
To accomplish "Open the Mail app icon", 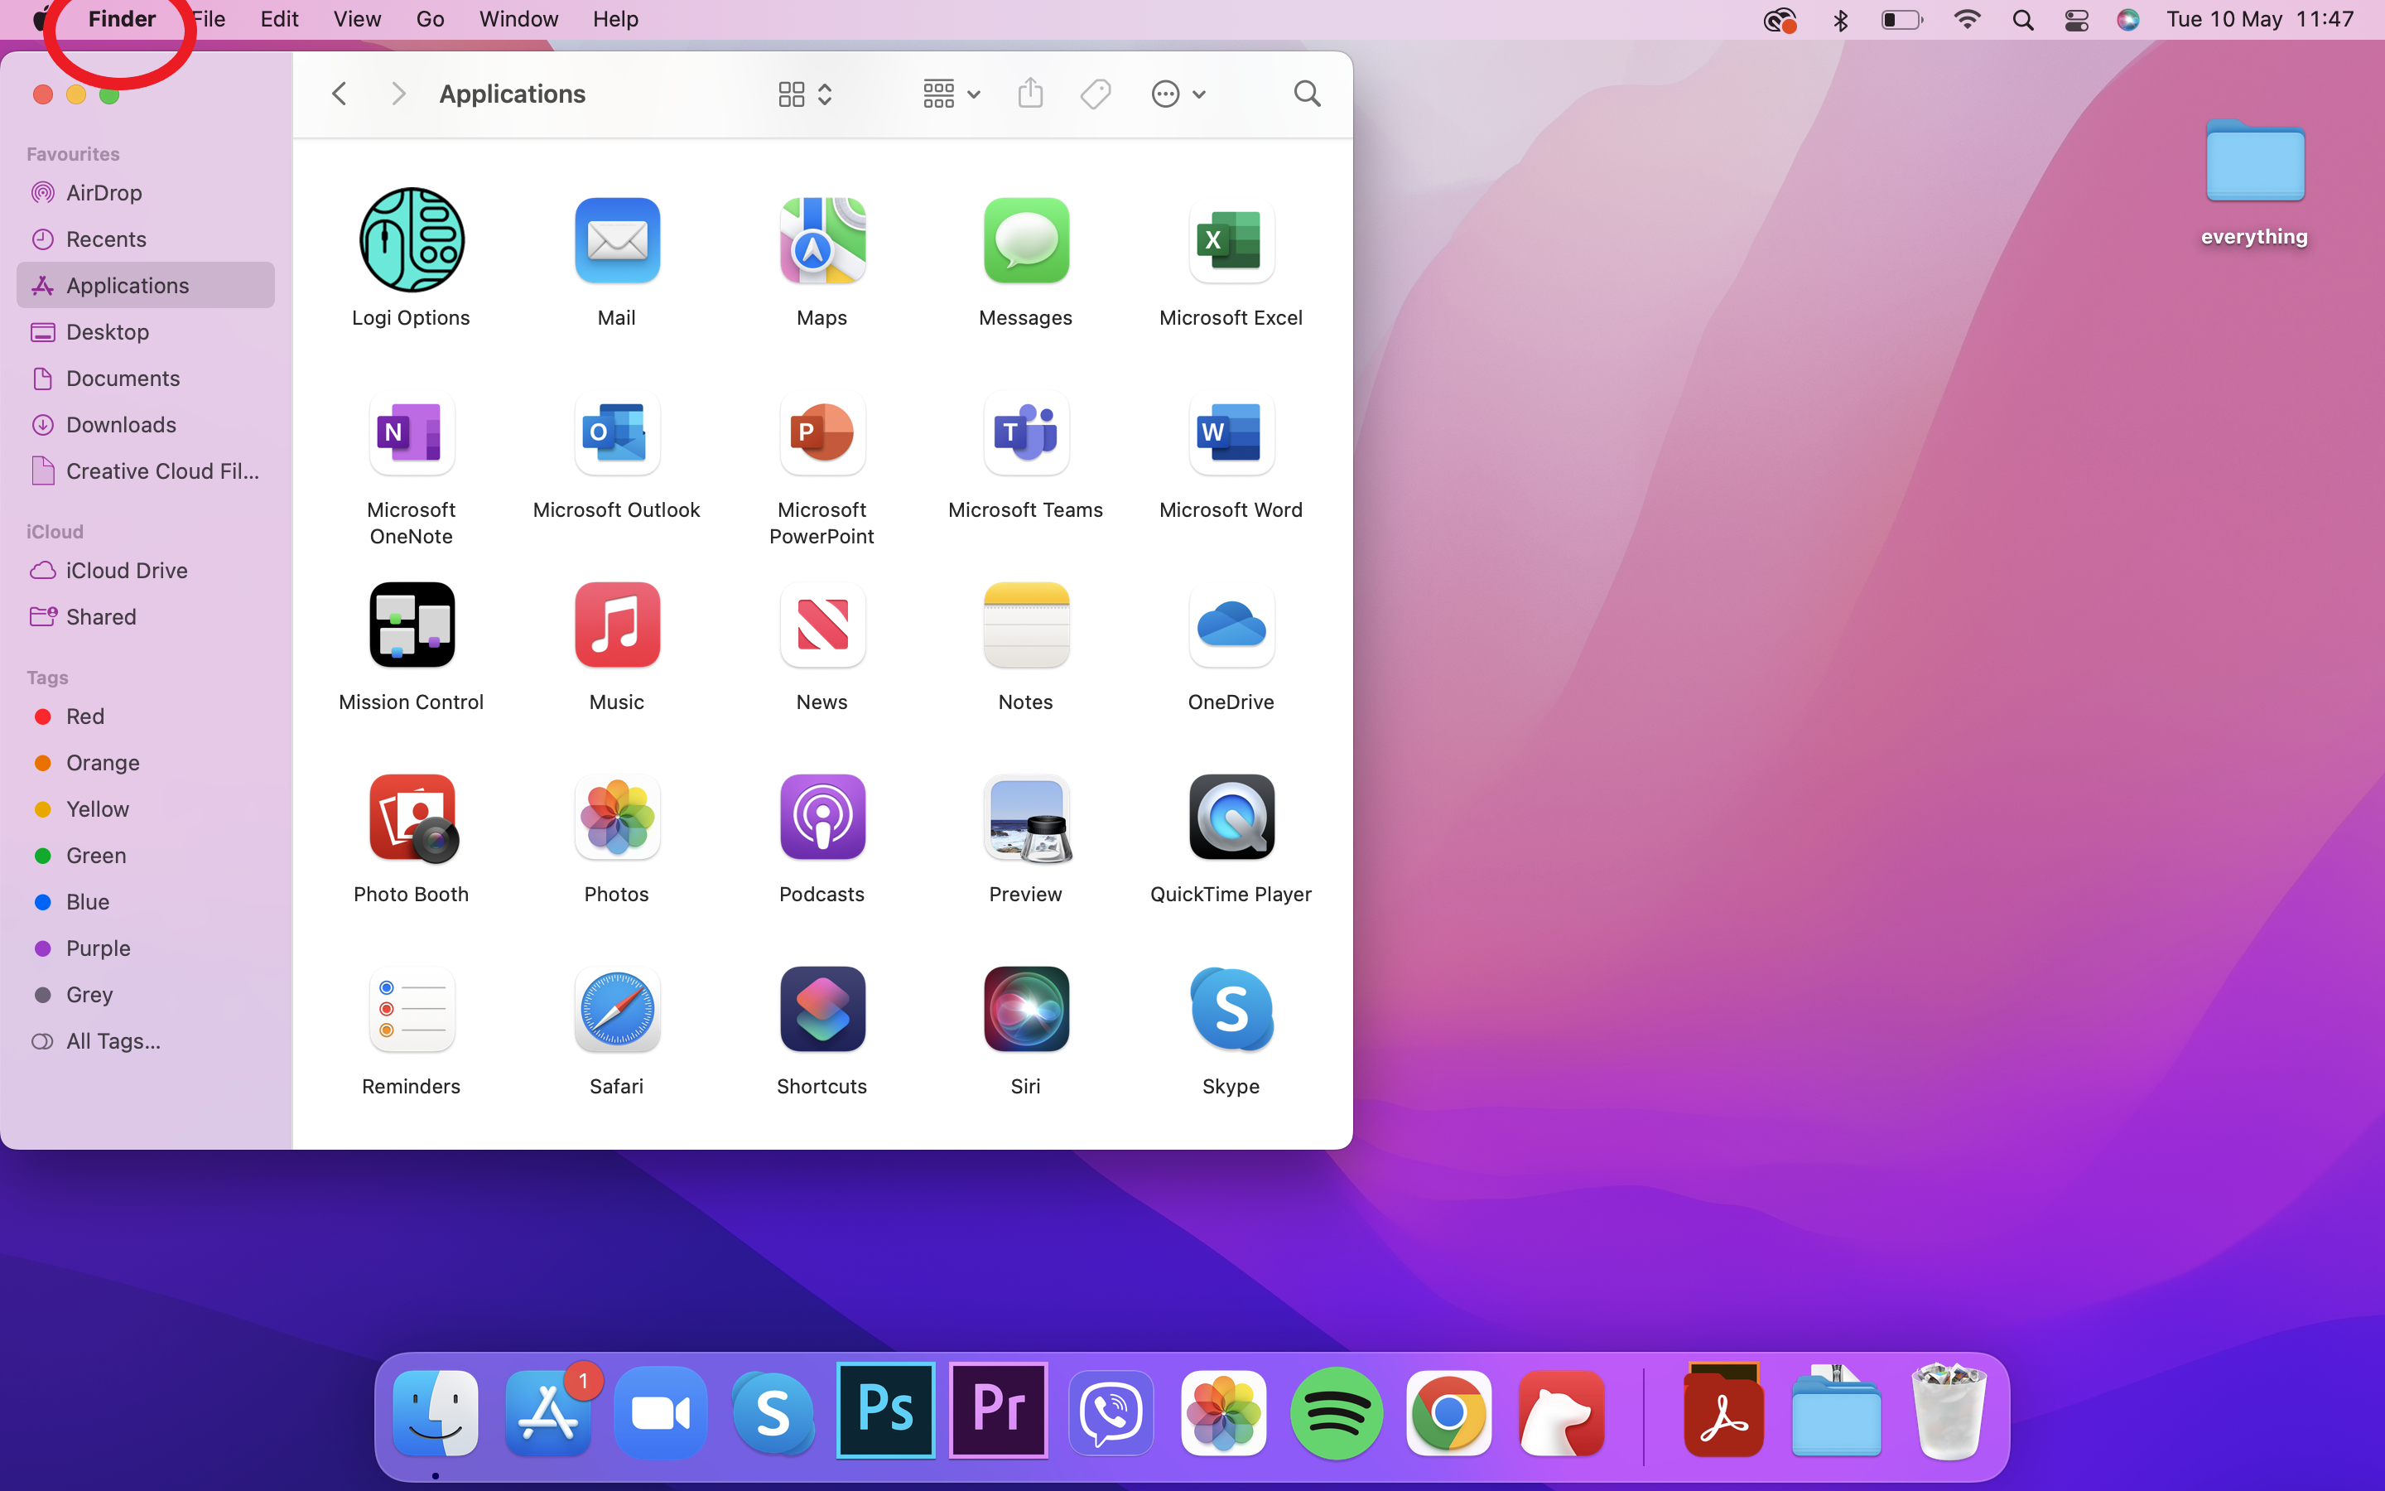I will [617, 239].
